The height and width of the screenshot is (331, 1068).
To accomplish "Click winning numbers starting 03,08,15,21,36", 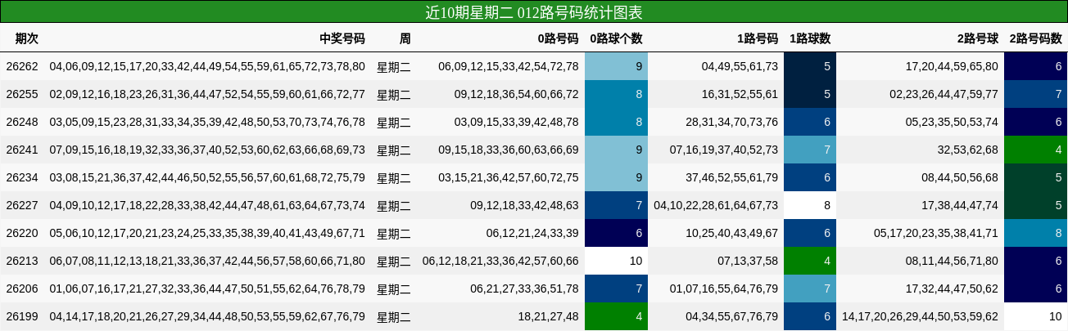I will (x=207, y=177).
